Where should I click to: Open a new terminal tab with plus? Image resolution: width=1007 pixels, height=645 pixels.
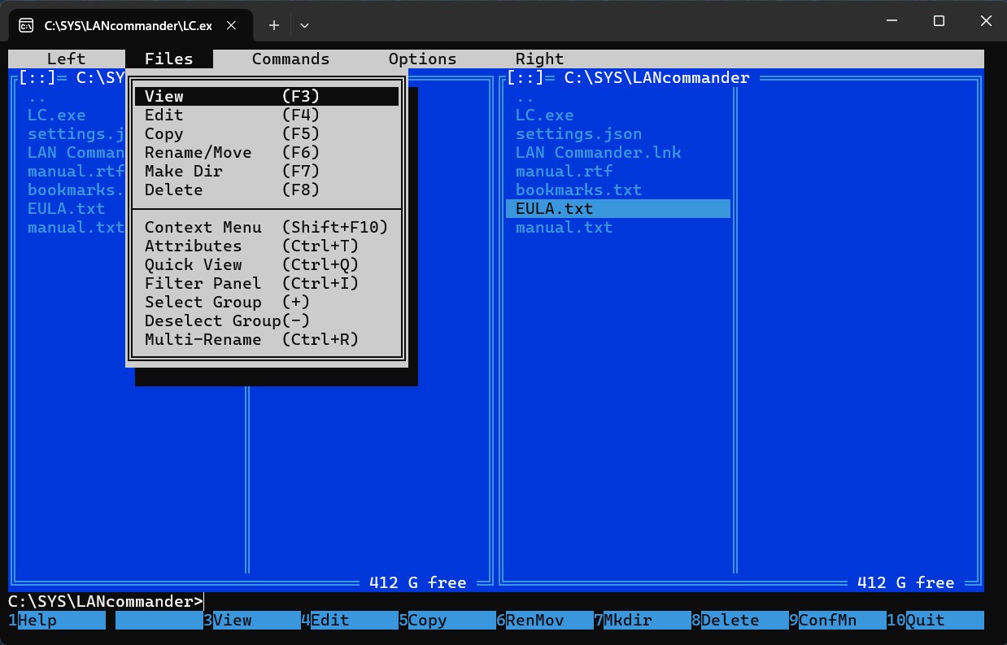click(x=274, y=25)
